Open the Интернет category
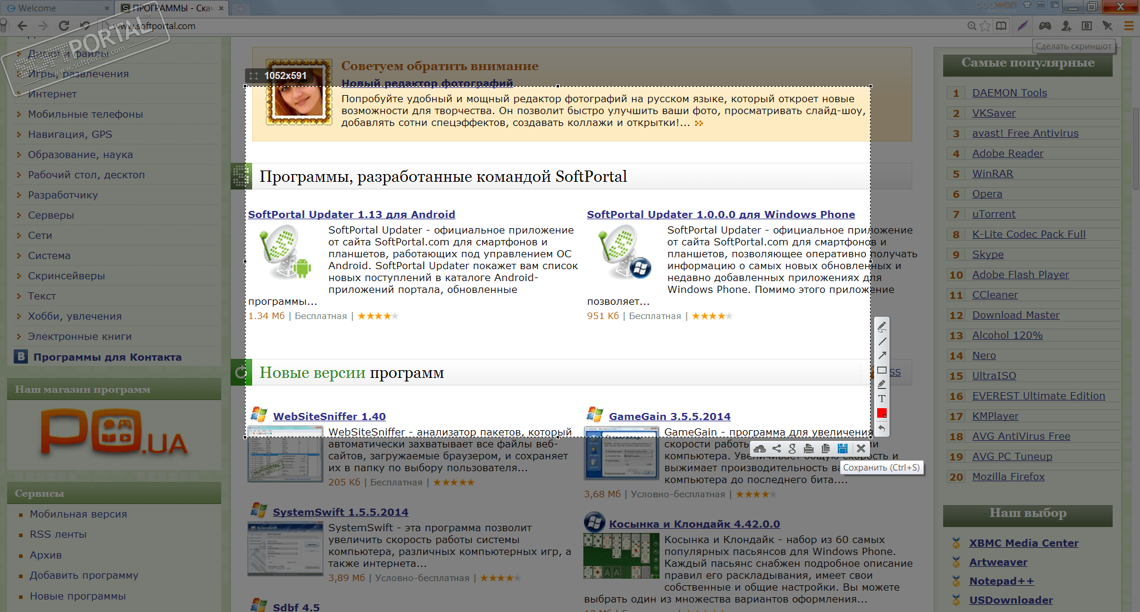Image resolution: width=1140 pixels, height=612 pixels. pyautogui.click(x=52, y=94)
